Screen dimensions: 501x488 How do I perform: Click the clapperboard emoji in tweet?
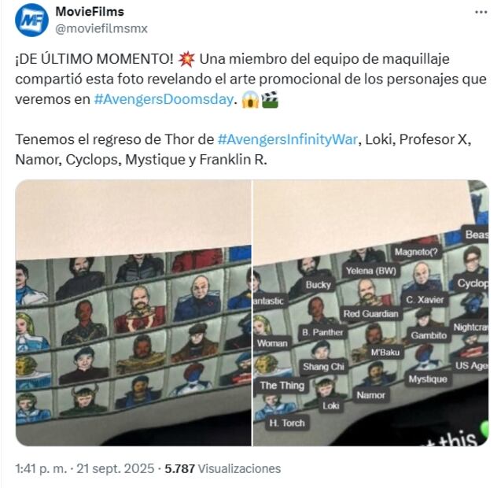[270, 99]
